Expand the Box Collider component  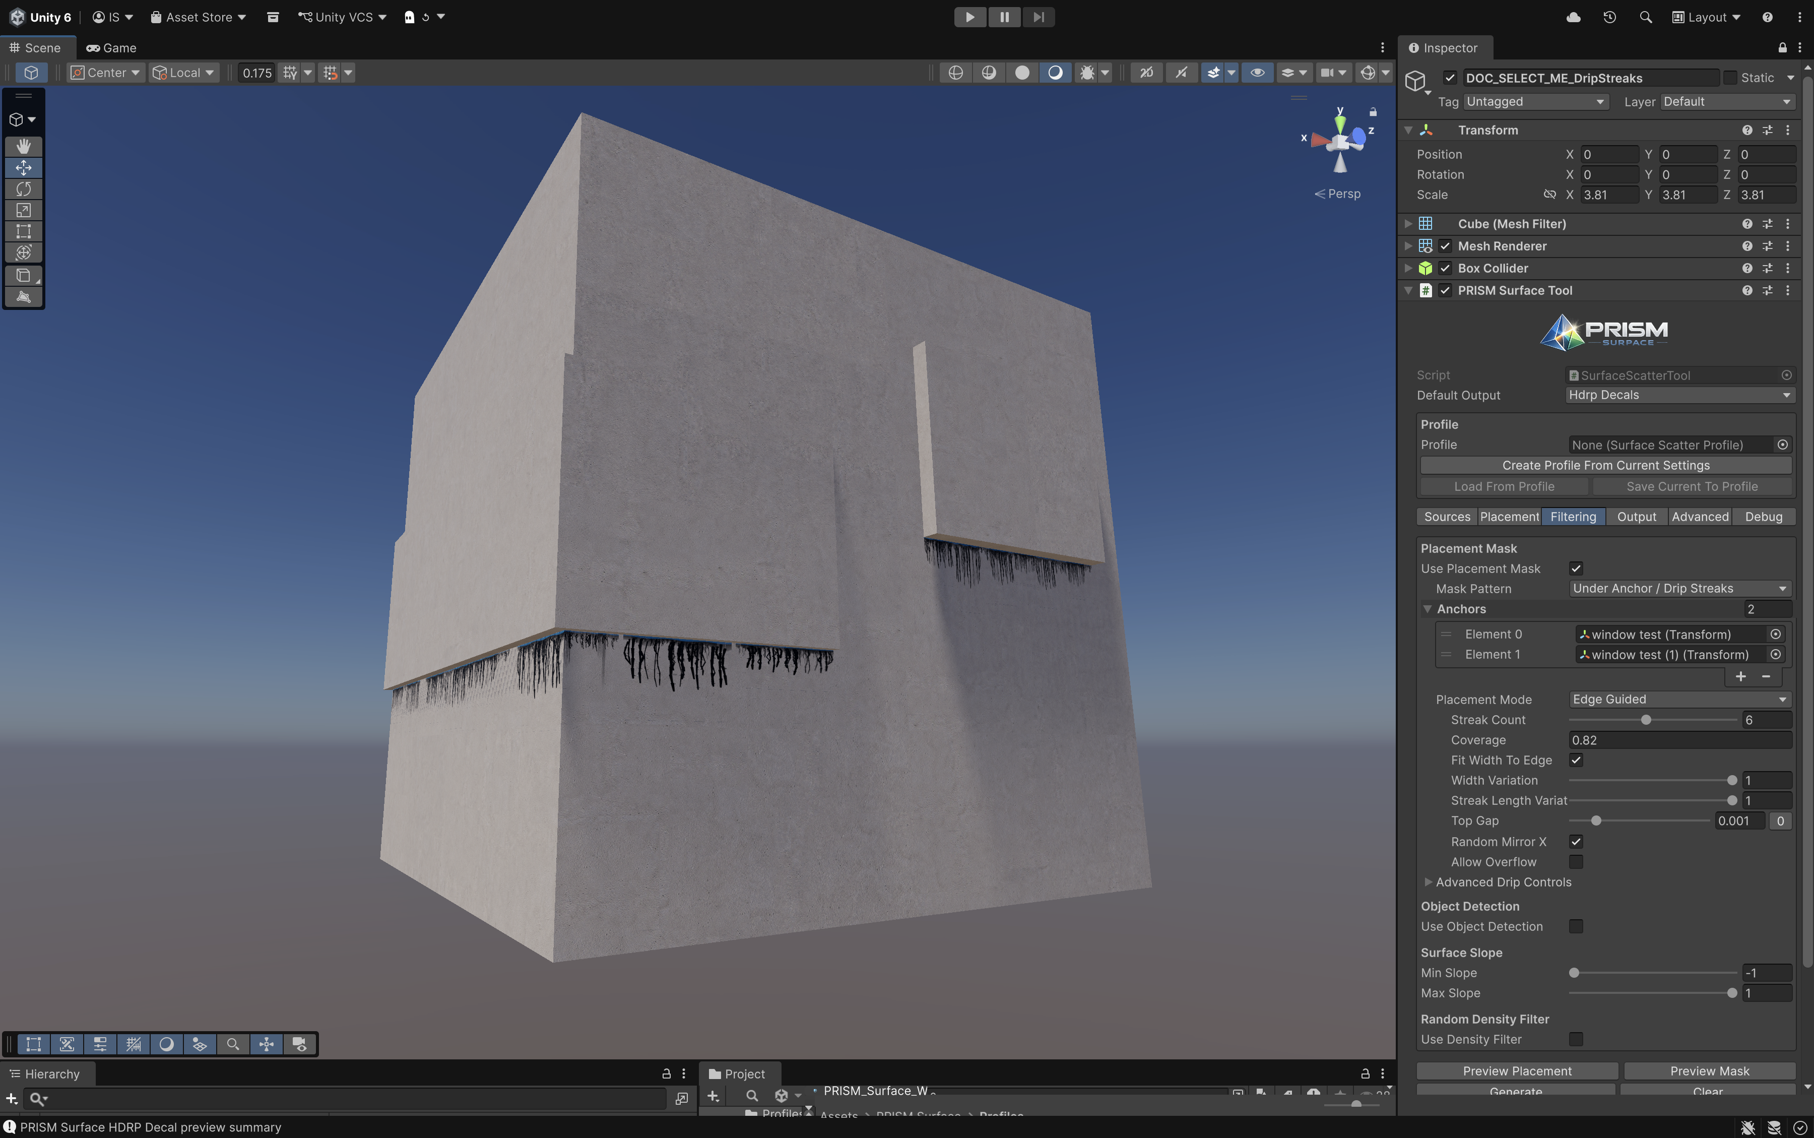1408,268
